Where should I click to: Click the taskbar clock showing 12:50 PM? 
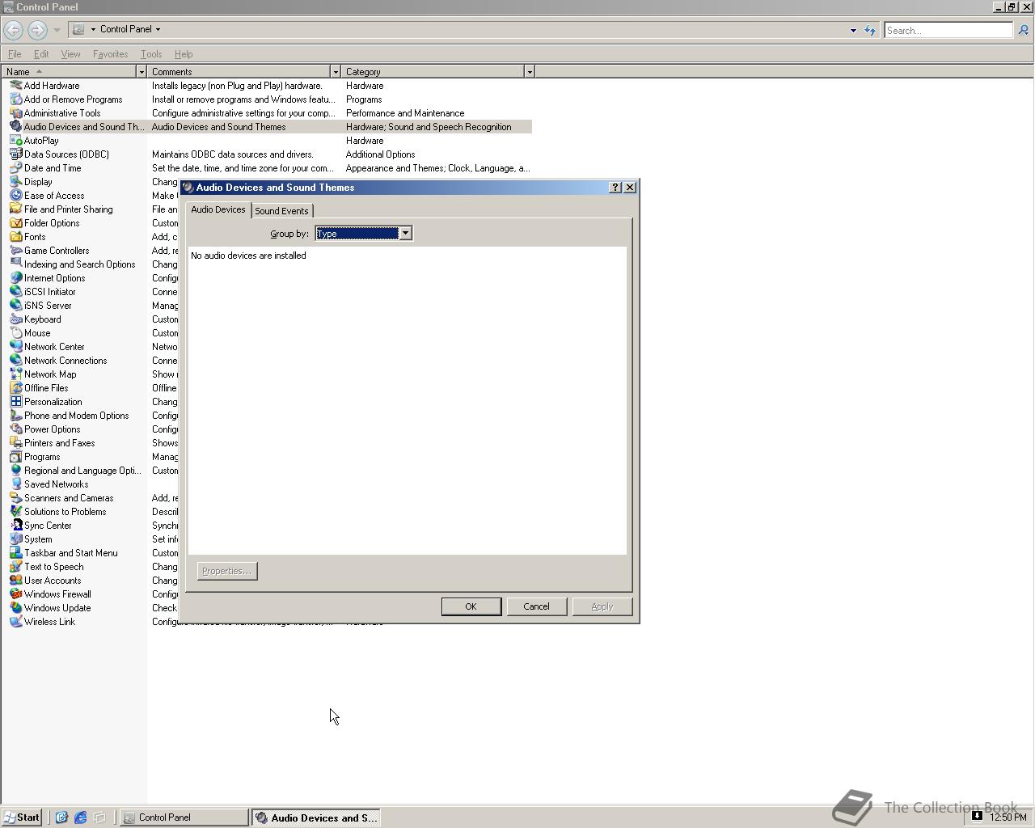tap(1008, 817)
